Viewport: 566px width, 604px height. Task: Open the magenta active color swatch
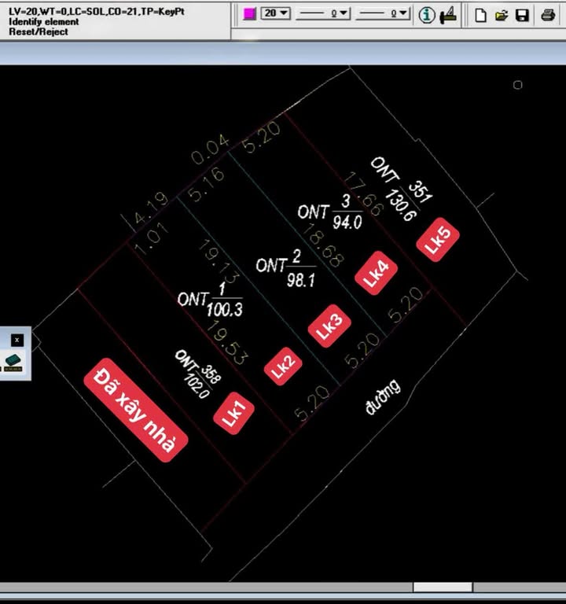tap(250, 14)
